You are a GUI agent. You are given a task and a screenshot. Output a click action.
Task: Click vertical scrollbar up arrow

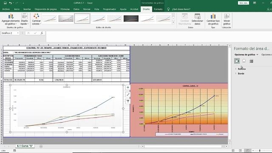coord(229,46)
